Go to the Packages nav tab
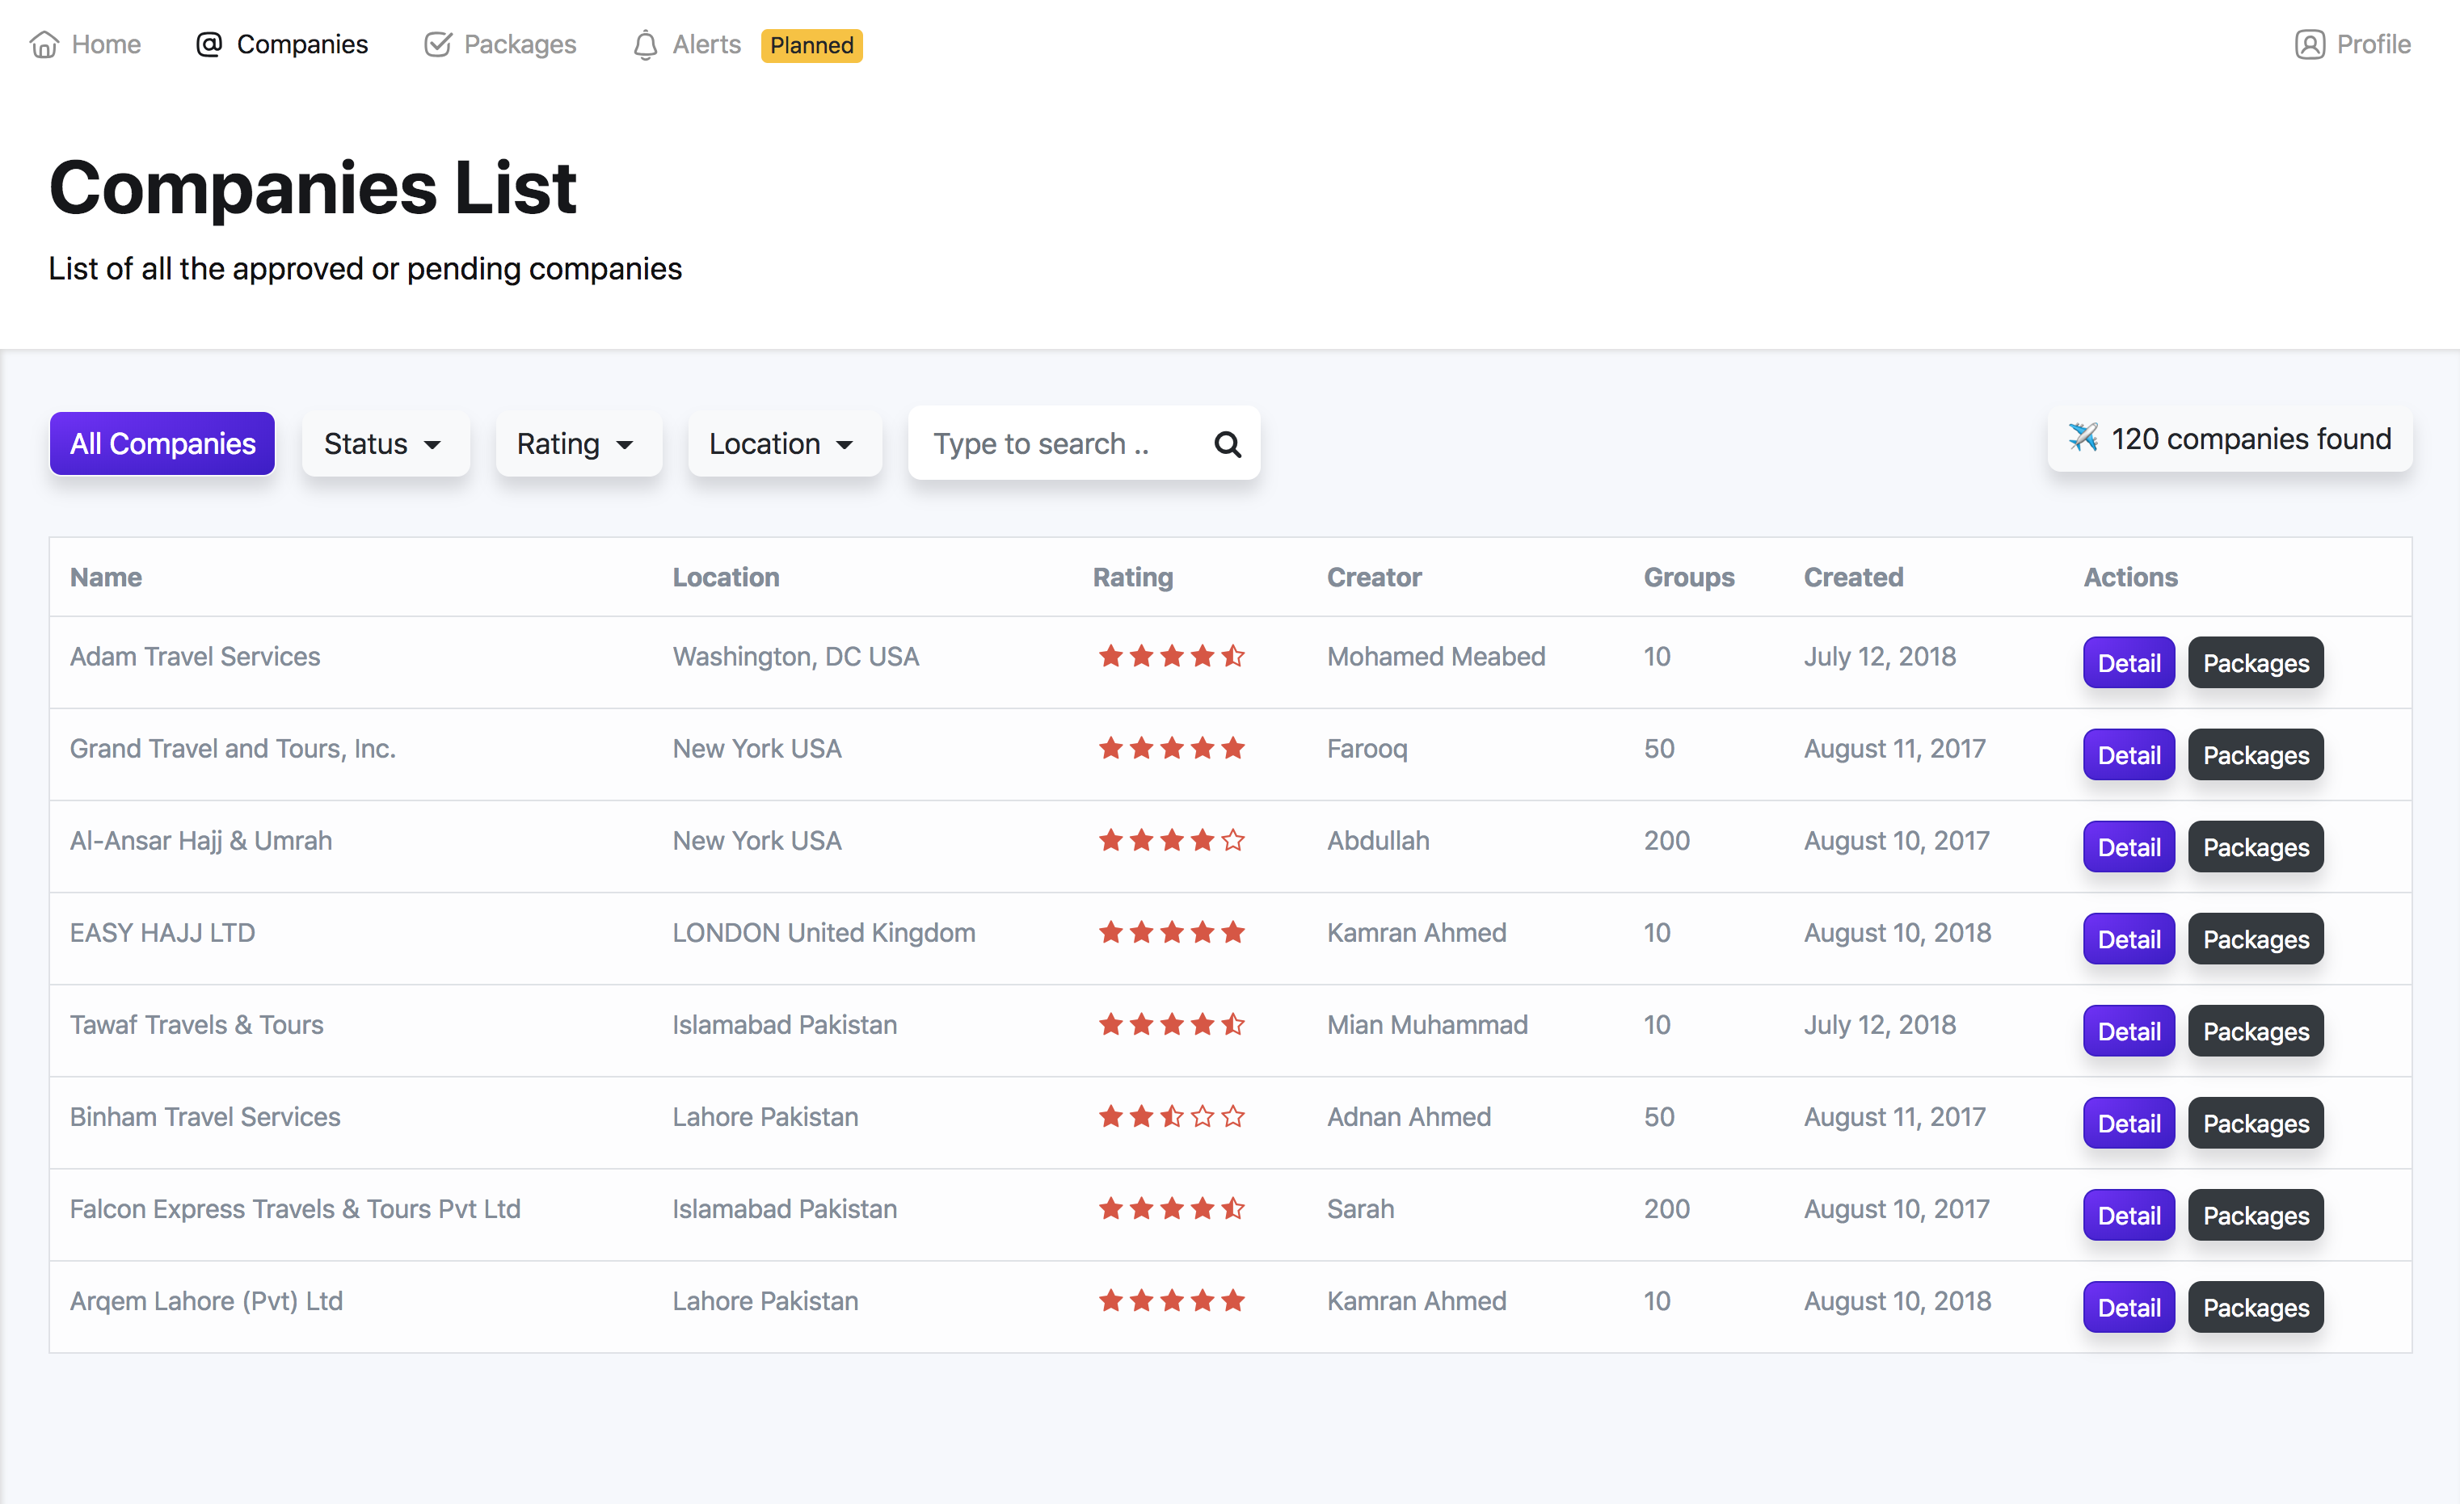2460x1504 pixels. 519,45
